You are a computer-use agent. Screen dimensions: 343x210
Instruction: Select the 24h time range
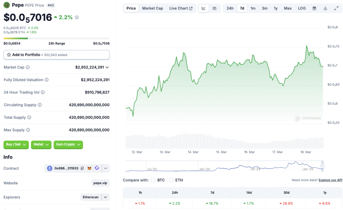click(230, 8)
